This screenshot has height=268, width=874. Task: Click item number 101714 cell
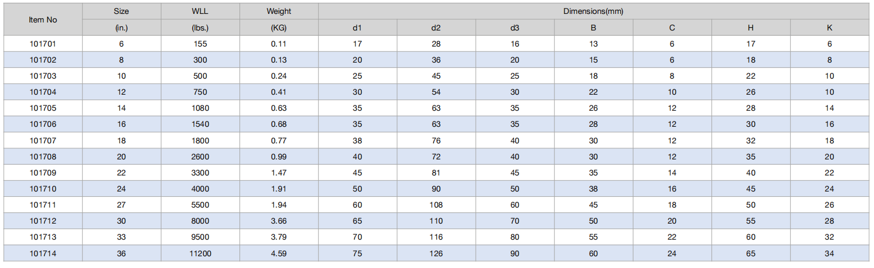click(43, 254)
